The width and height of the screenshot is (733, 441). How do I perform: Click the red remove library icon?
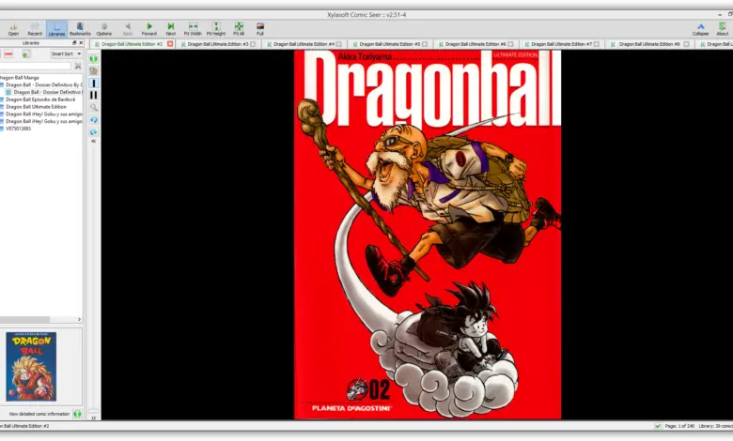8,54
